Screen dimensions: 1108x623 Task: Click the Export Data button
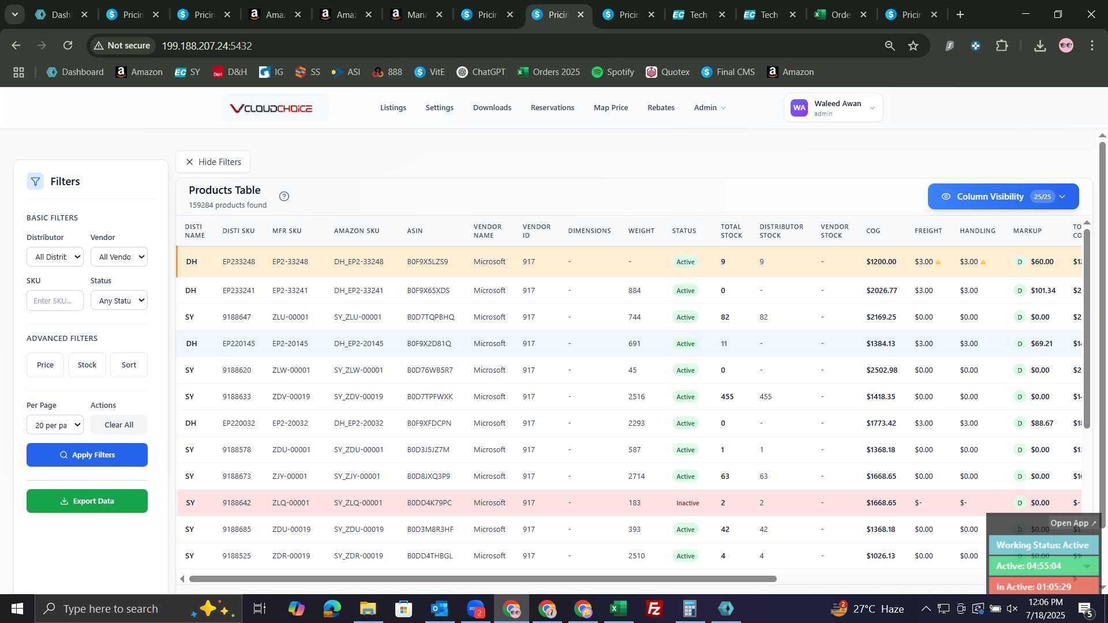[87, 501]
